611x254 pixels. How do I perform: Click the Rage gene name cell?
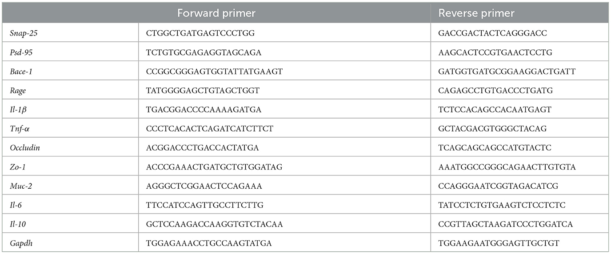click(x=17, y=91)
